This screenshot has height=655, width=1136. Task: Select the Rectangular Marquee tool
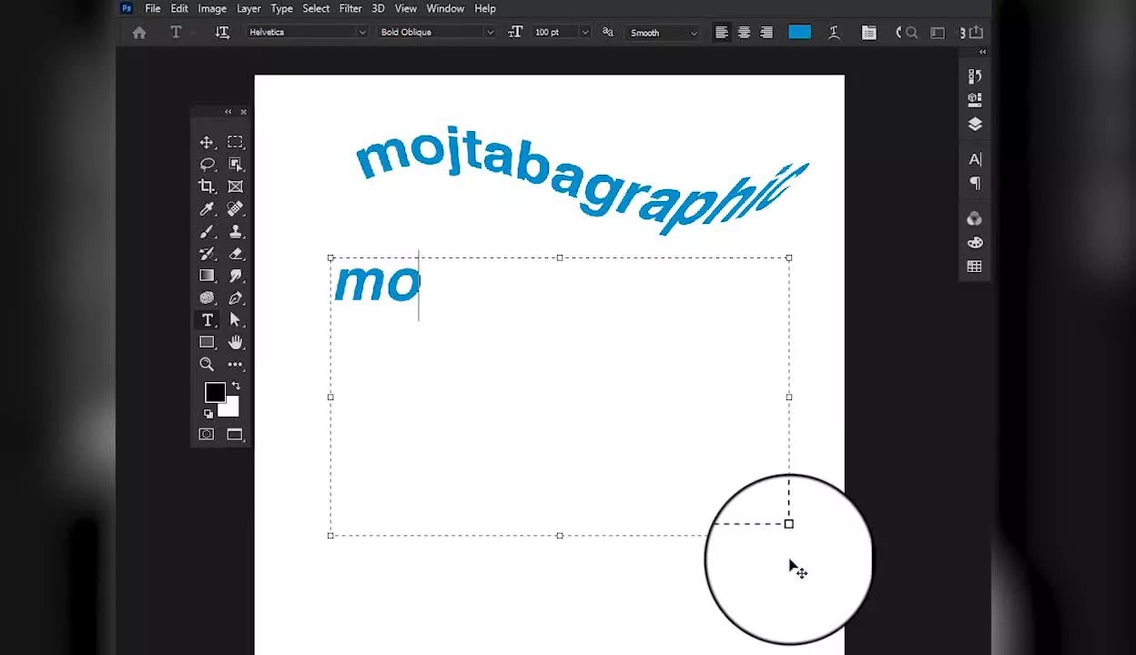[235, 142]
